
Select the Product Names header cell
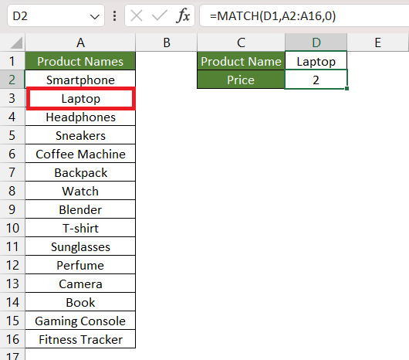pos(80,61)
